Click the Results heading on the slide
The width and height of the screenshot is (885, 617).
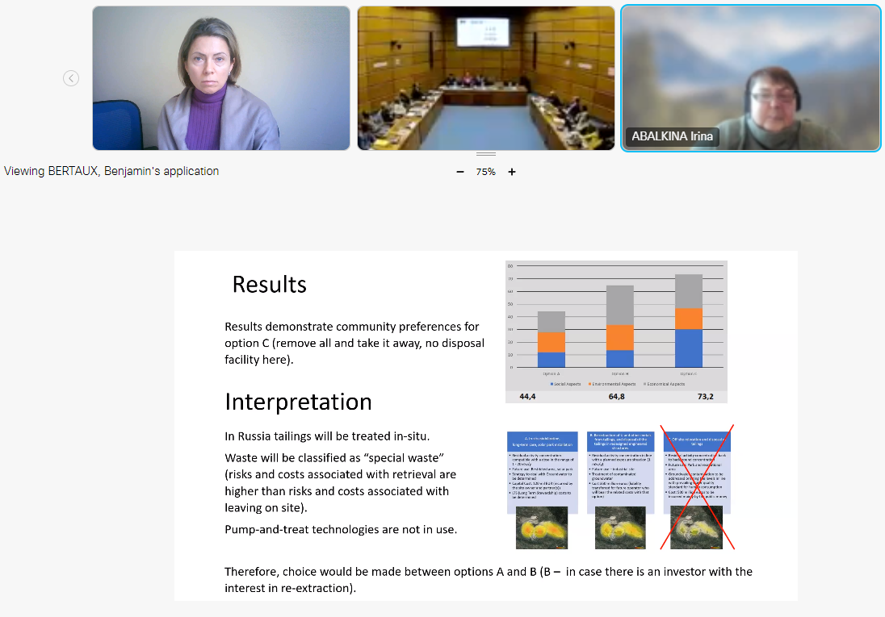269,285
